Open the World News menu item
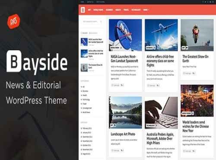Screen dimensions: 216x160 pos(98,10)
